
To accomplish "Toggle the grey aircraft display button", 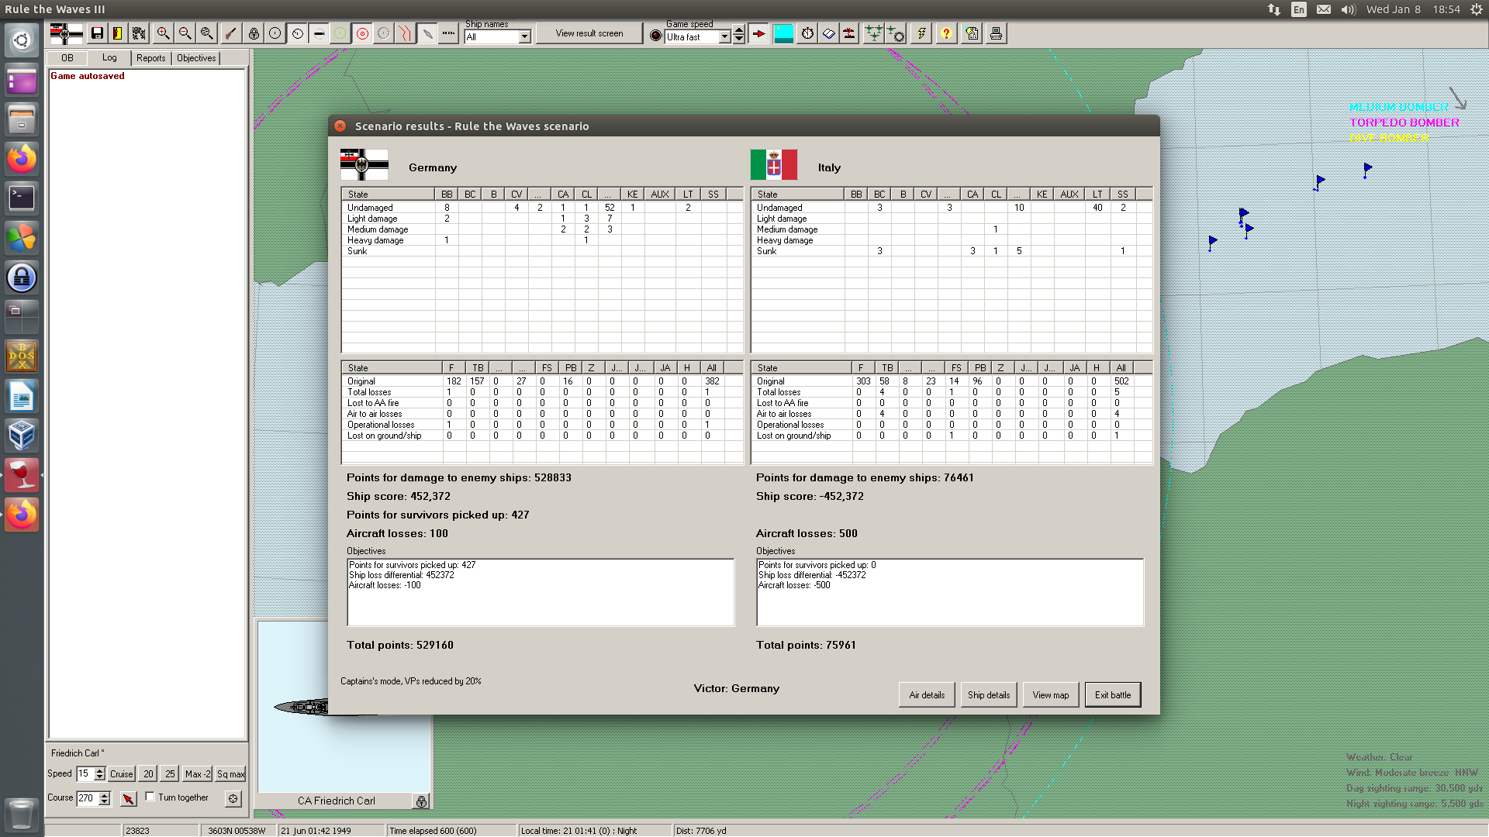I will pos(427,33).
